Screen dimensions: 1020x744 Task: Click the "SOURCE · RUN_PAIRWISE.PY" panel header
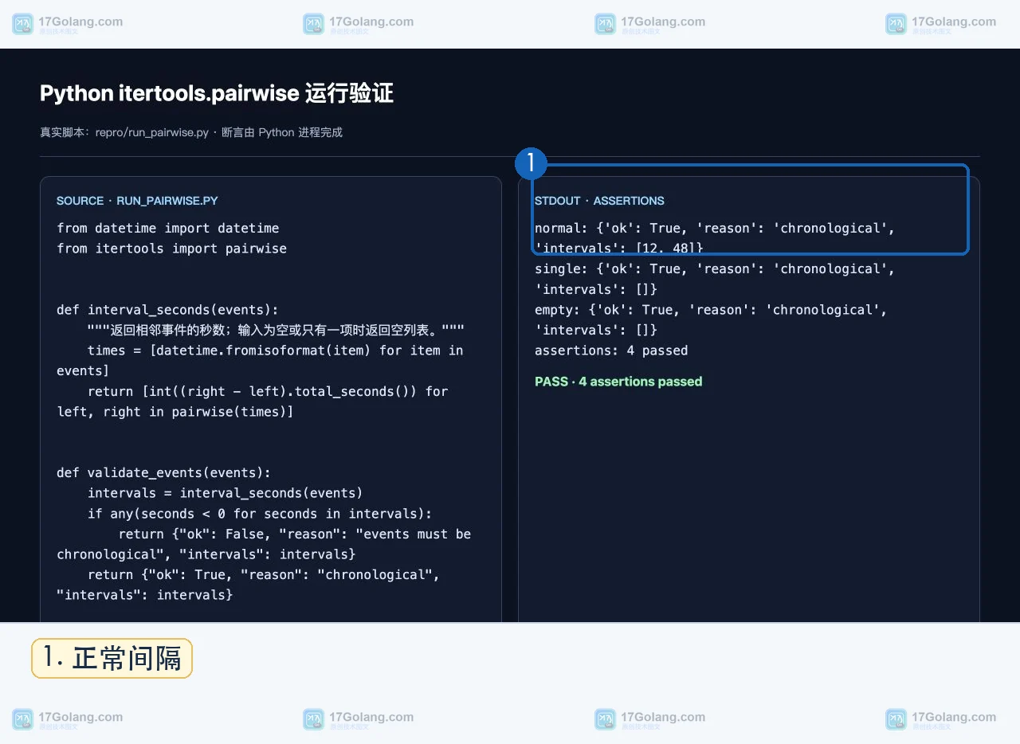click(137, 201)
